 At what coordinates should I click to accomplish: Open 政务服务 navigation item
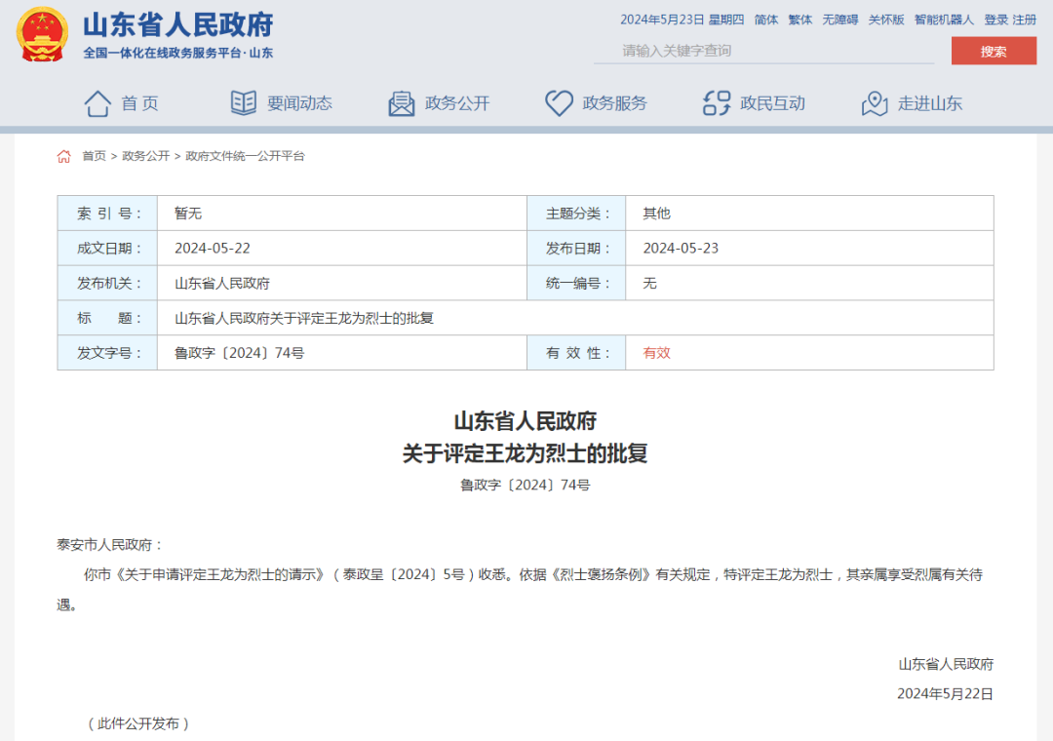[614, 103]
